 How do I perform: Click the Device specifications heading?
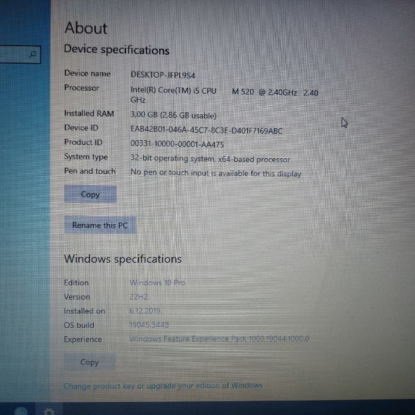(117, 50)
